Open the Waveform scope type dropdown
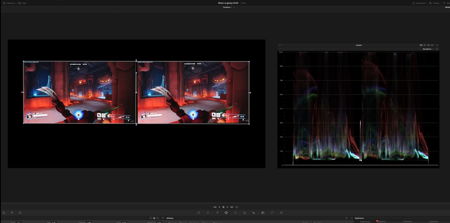This screenshot has height=223, width=450. coord(428,49)
